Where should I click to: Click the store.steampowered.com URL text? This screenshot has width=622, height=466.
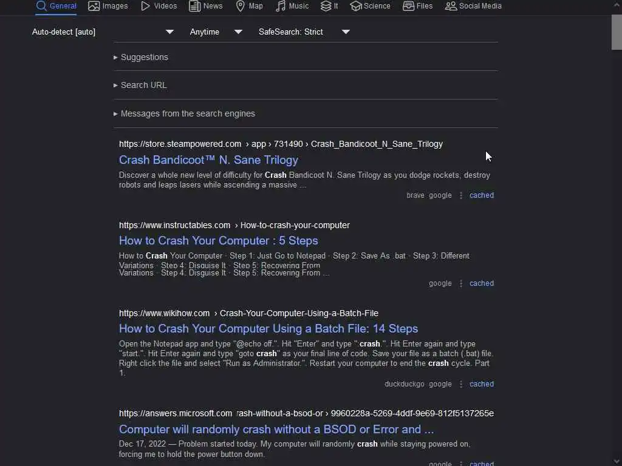click(180, 144)
